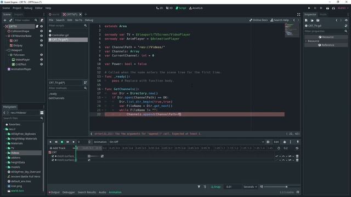Image resolution: width=351 pixels, height=197 pixels.
Task: Switch to the 2D workspace
Action: (160, 8)
